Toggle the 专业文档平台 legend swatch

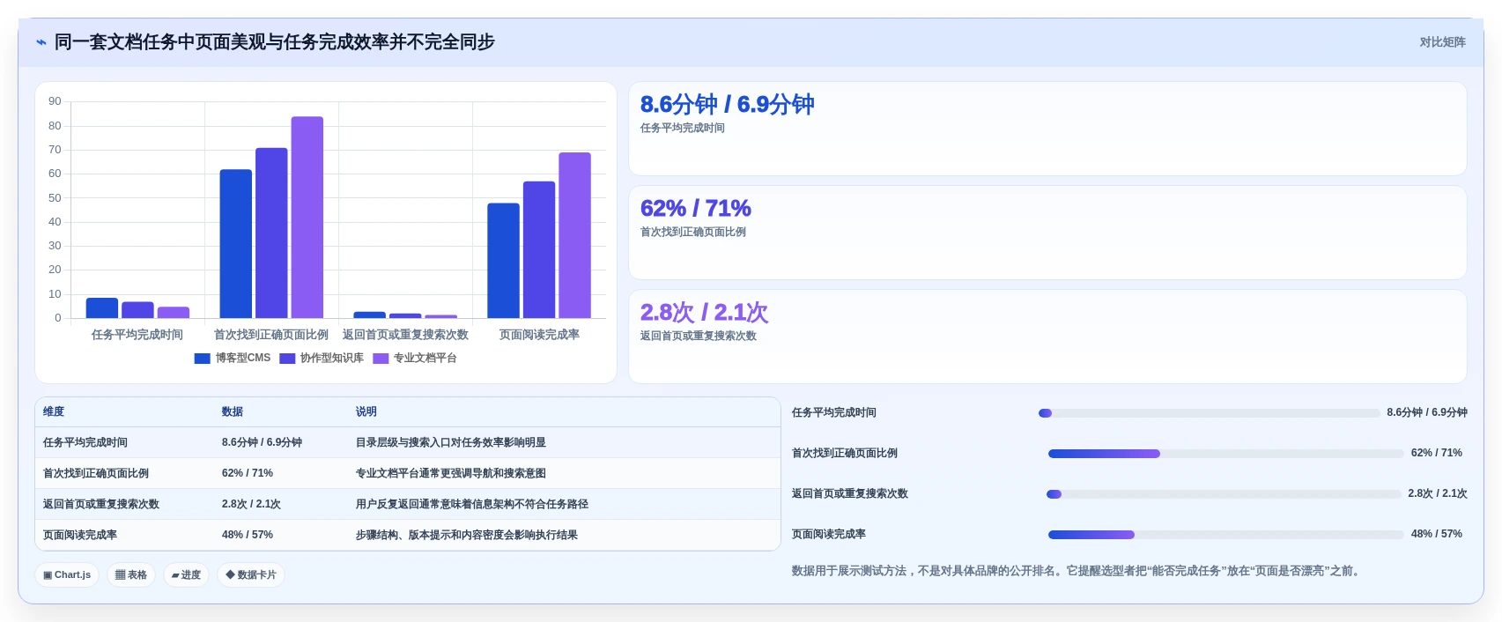coord(381,359)
